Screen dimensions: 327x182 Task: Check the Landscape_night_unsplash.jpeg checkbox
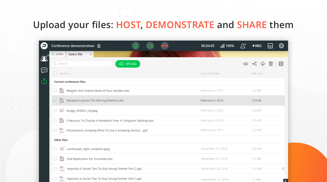coord(55,149)
